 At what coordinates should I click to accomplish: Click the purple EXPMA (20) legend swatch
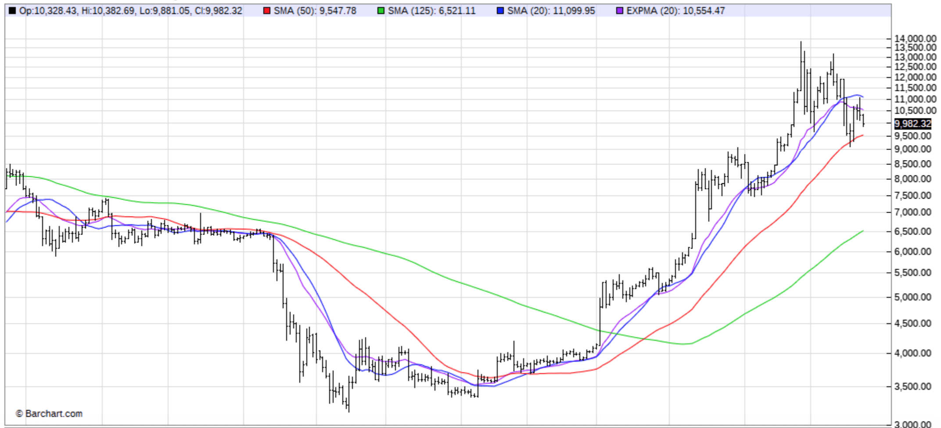pyautogui.click(x=620, y=11)
